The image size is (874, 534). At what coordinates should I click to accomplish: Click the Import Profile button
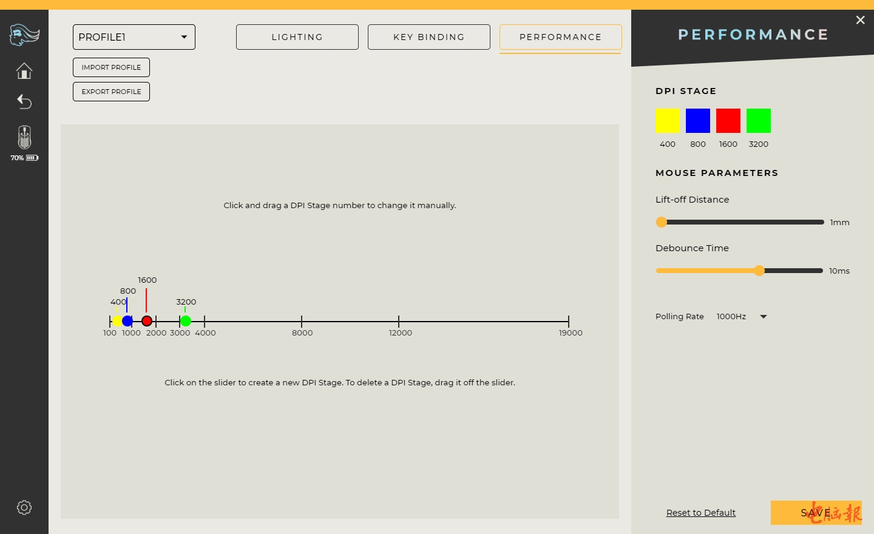(x=111, y=67)
